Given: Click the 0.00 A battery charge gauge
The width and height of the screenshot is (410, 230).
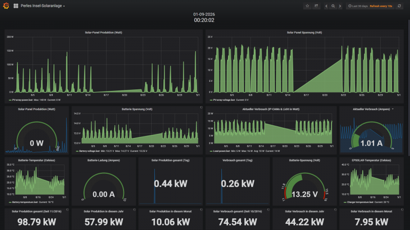Looking at the screenshot, I should pos(104,188).
